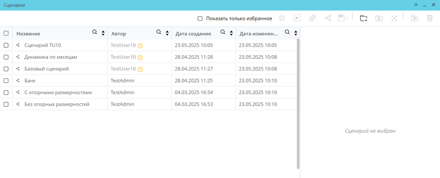
Task: Click the Без опорных размерностей scenario name
Action: (57, 104)
